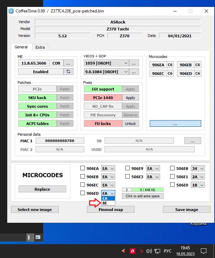Click Unlock for FD locks
215x258 pixels.
click(130, 124)
